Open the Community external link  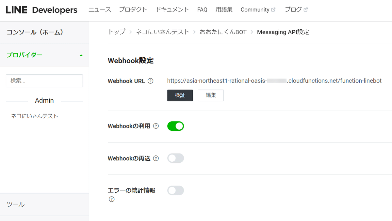click(x=258, y=10)
